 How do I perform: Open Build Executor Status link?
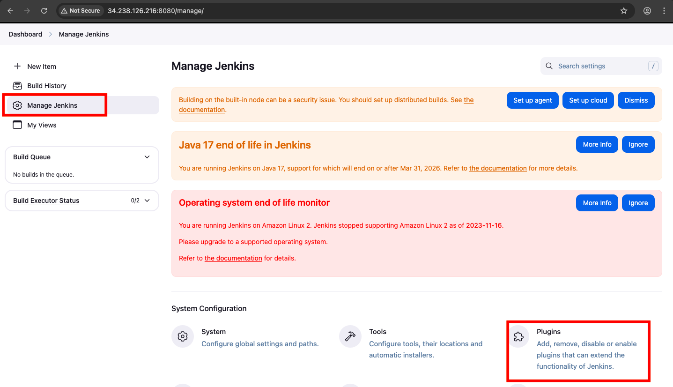[x=46, y=201]
